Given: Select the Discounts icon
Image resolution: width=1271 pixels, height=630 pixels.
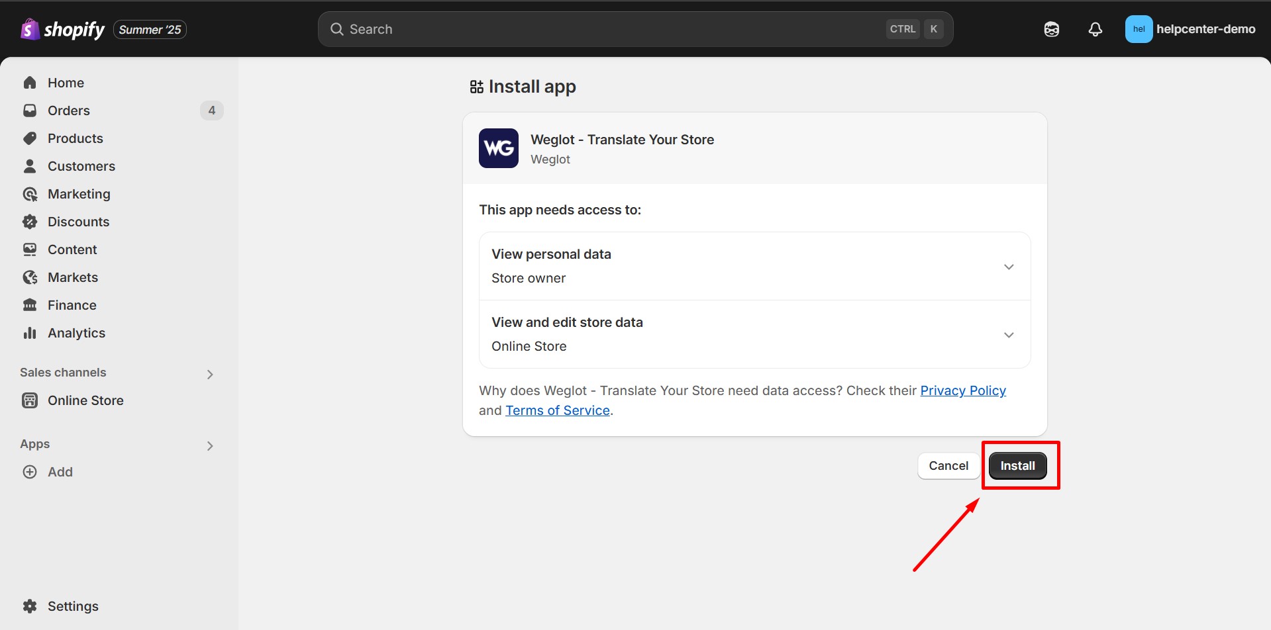Looking at the screenshot, I should point(30,221).
